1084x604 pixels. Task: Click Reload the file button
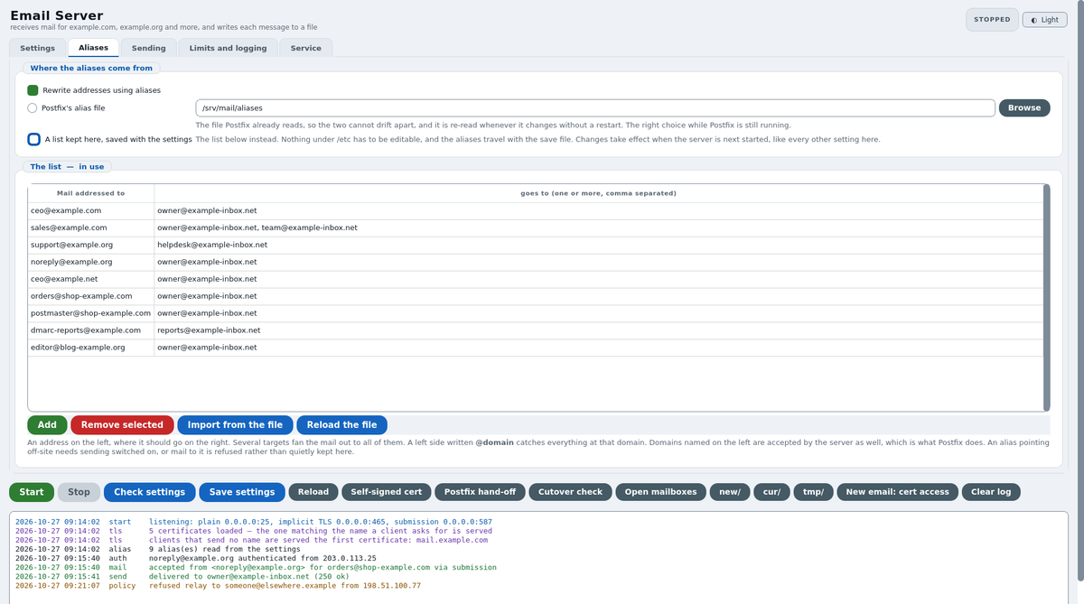341,425
